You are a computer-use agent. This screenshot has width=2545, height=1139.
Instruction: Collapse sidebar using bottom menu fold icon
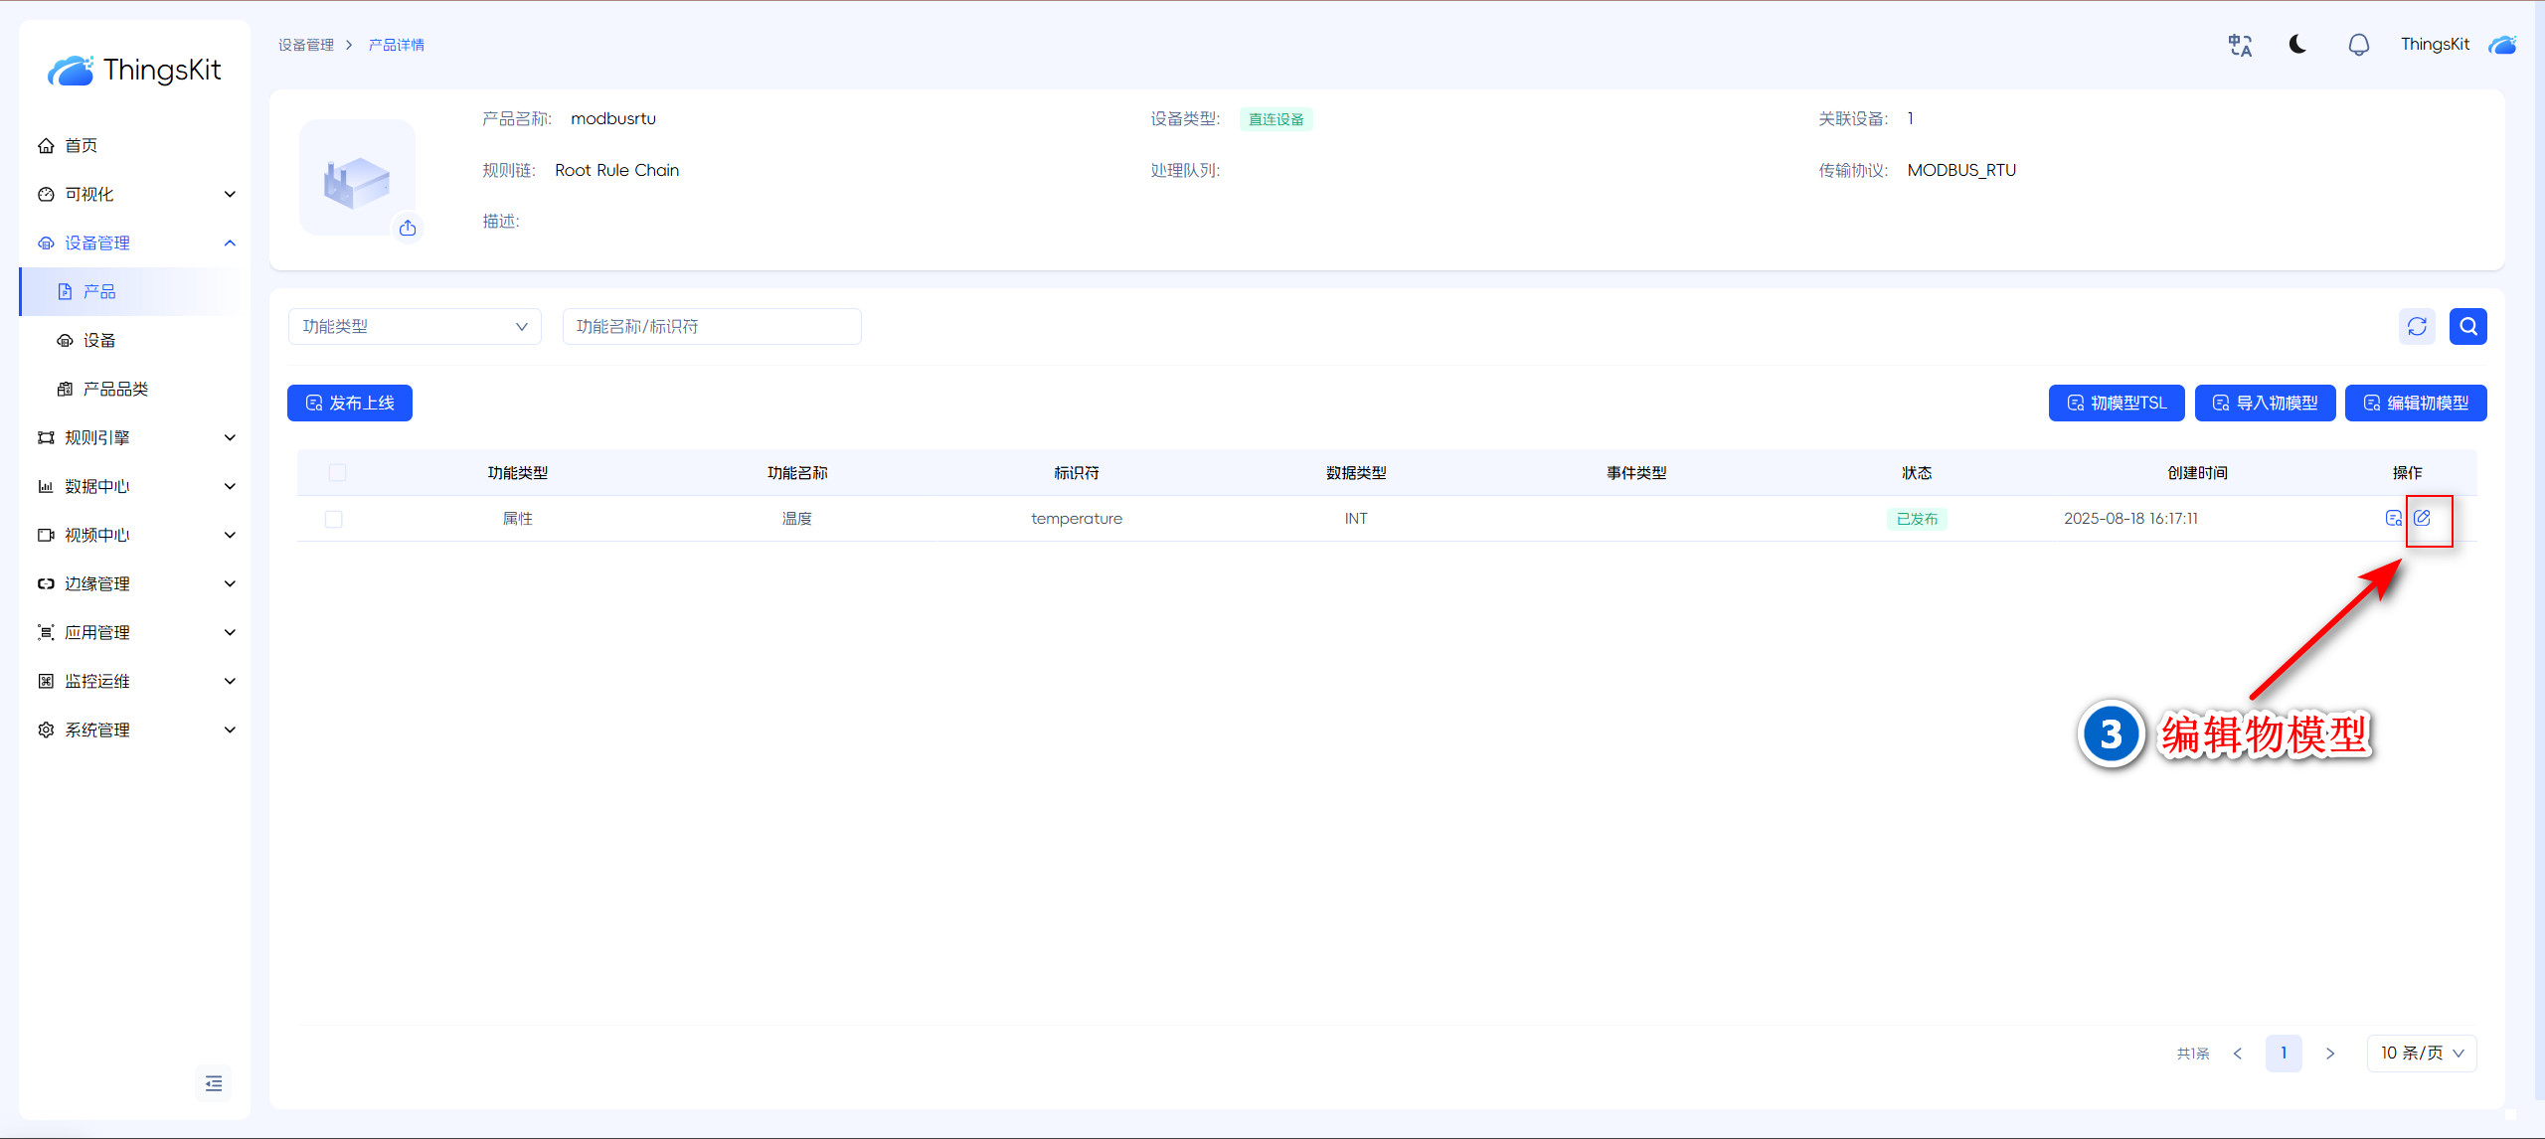214,1083
